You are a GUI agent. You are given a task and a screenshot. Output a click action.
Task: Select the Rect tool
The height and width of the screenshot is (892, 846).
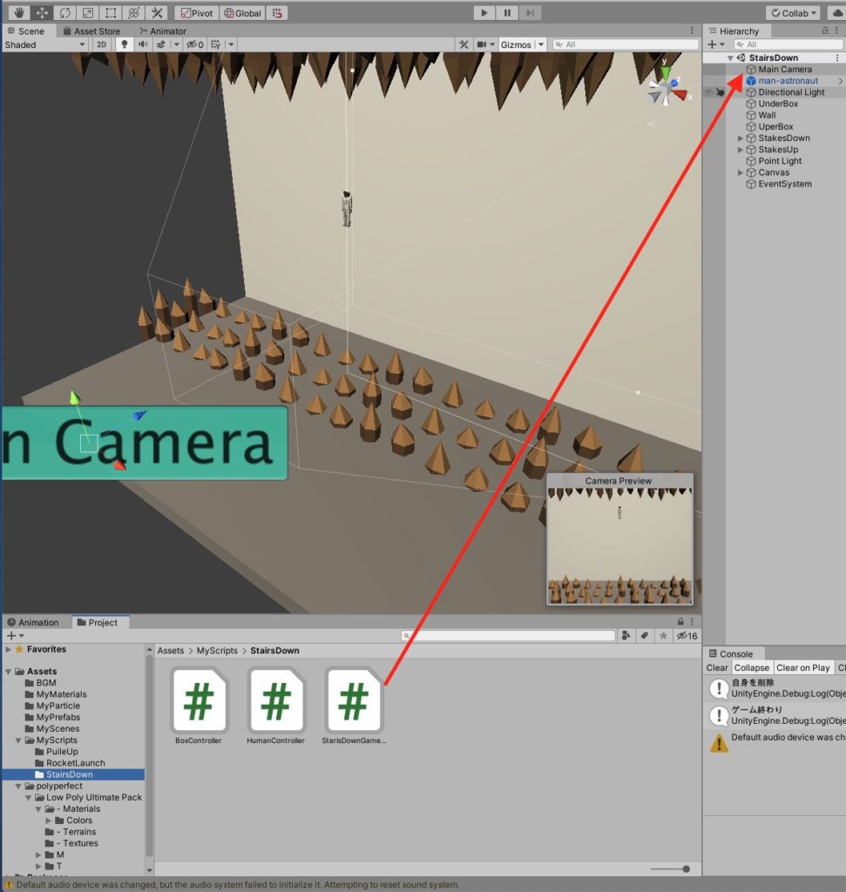click(111, 12)
